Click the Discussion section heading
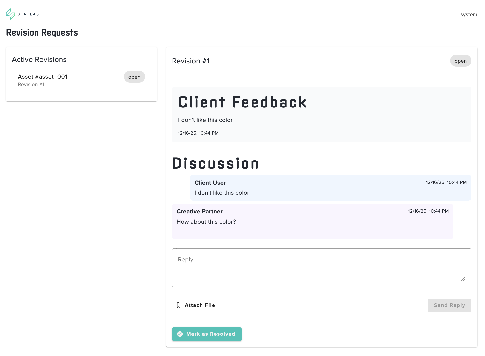485x356 pixels. pos(215,164)
